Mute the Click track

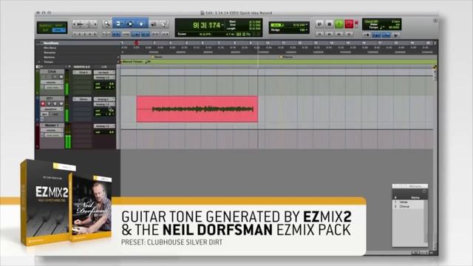[61, 77]
